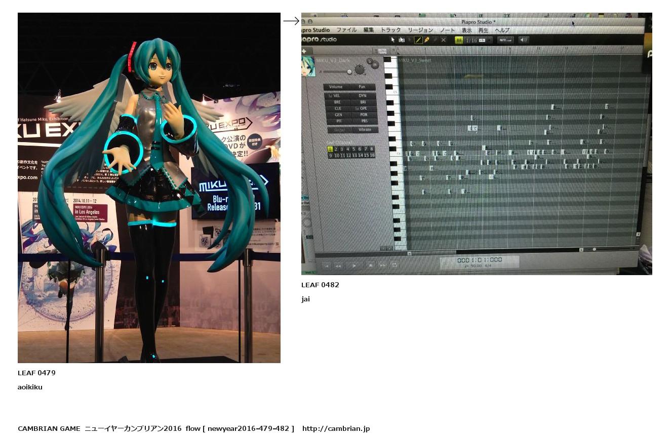Solo the track with S button
The height and width of the screenshot is (441, 670).
pyautogui.click(x=370, y=61)
